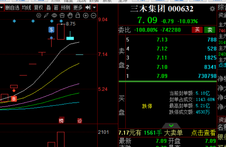The image size is (226, 147).
Task: Expand the green chevron below buy panel
Action: (171, 126)
